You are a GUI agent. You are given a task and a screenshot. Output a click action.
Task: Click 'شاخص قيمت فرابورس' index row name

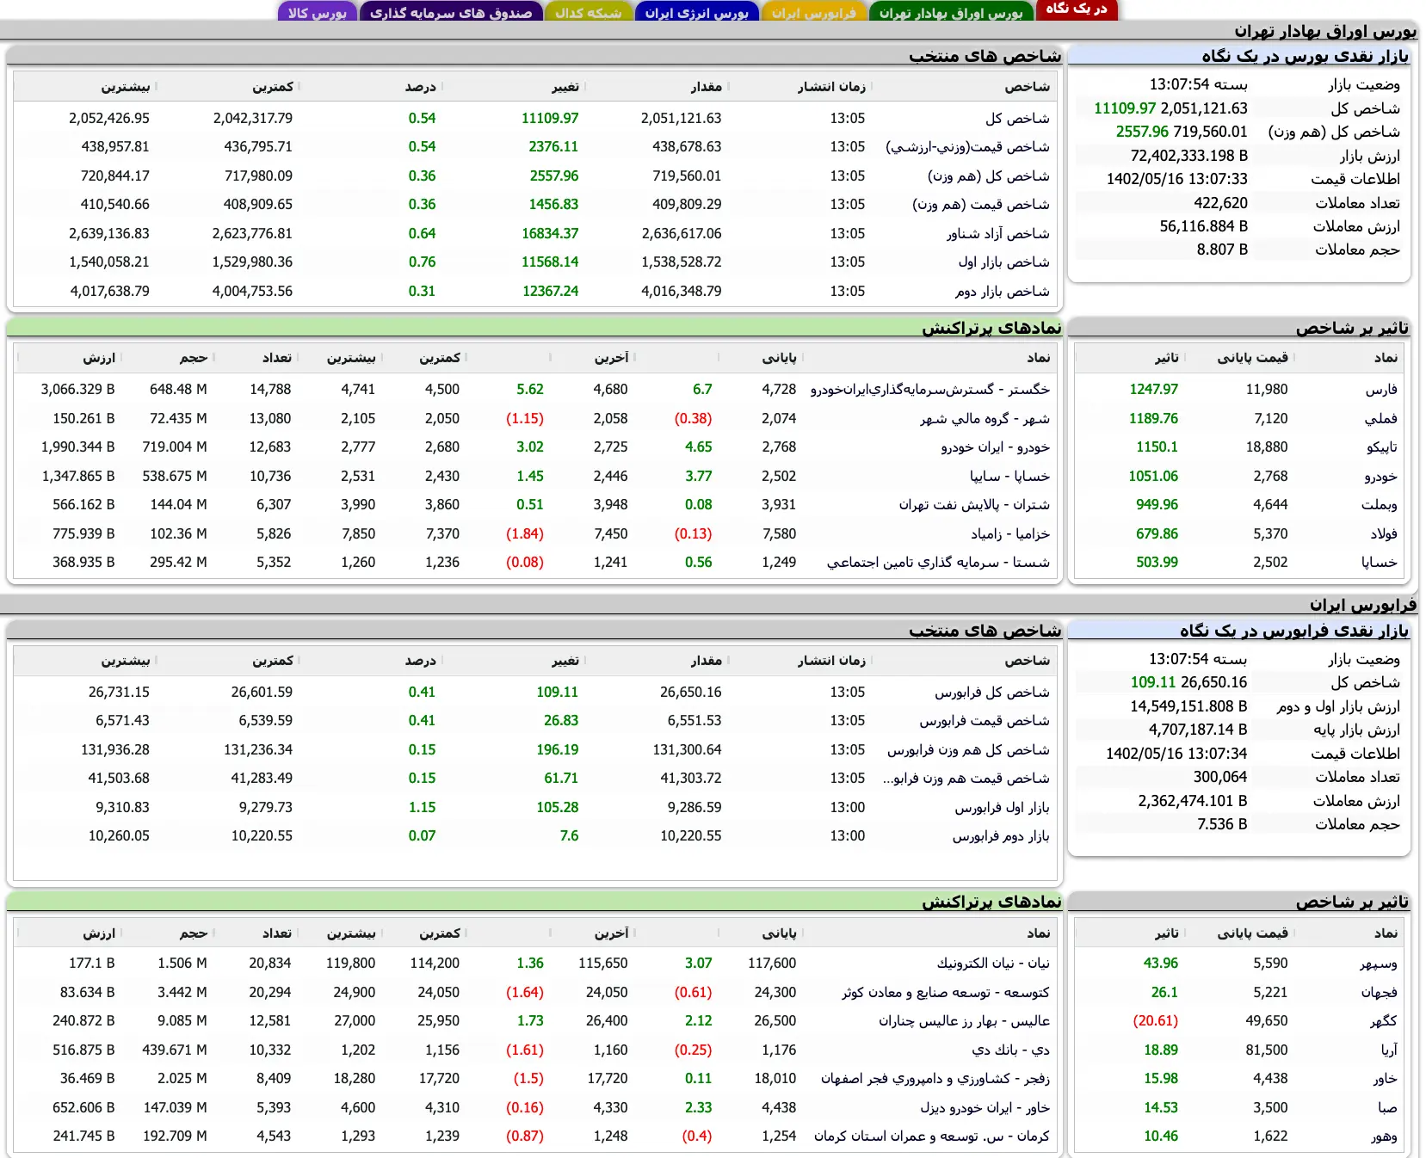985,721
